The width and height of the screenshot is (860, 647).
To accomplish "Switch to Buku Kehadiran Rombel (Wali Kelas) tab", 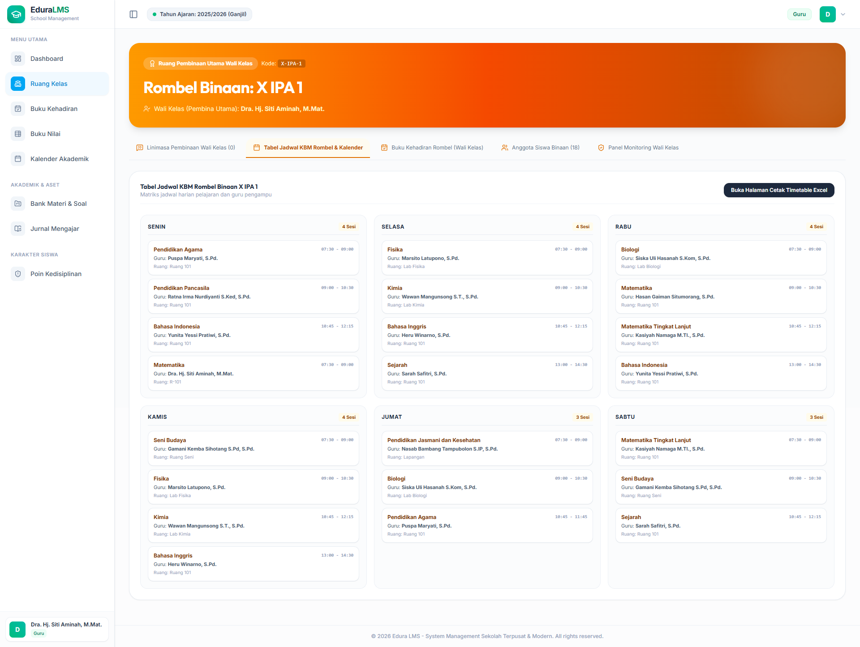I will [x=432, y=148].
